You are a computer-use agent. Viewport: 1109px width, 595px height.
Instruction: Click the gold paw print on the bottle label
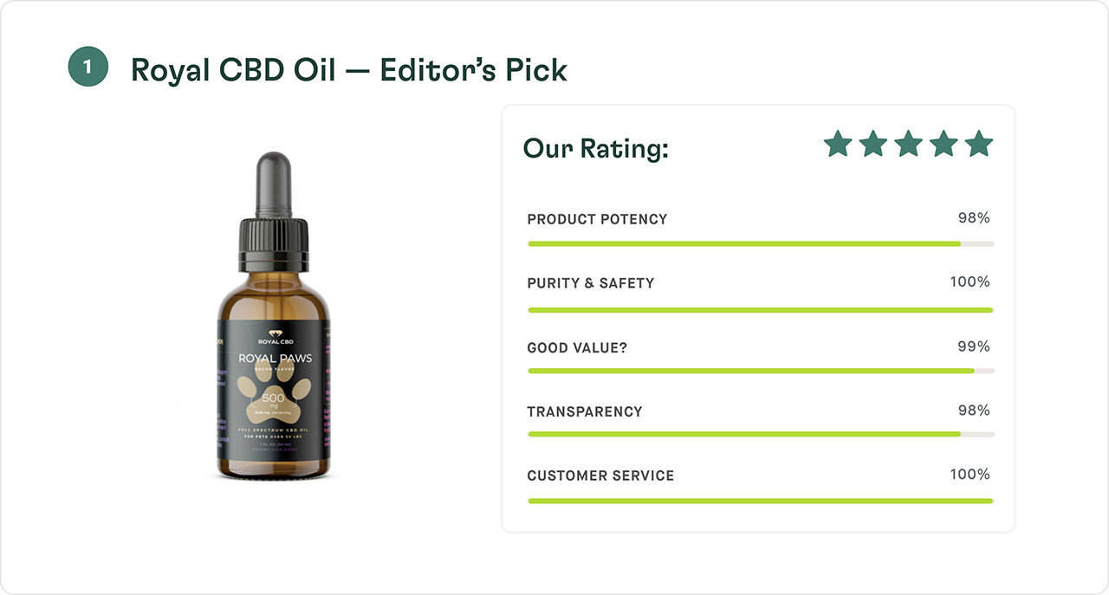[x=273, y=397]
